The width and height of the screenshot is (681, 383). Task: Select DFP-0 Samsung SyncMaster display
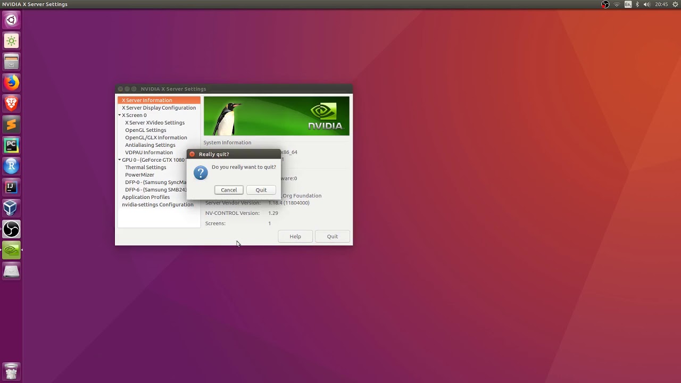(156, 182)
